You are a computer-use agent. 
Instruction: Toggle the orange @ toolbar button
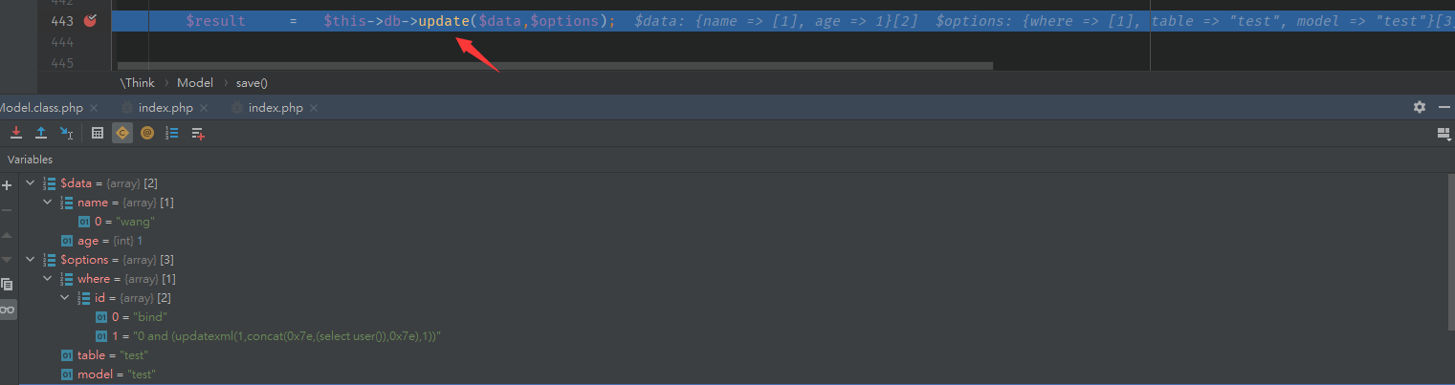[146, 134]
